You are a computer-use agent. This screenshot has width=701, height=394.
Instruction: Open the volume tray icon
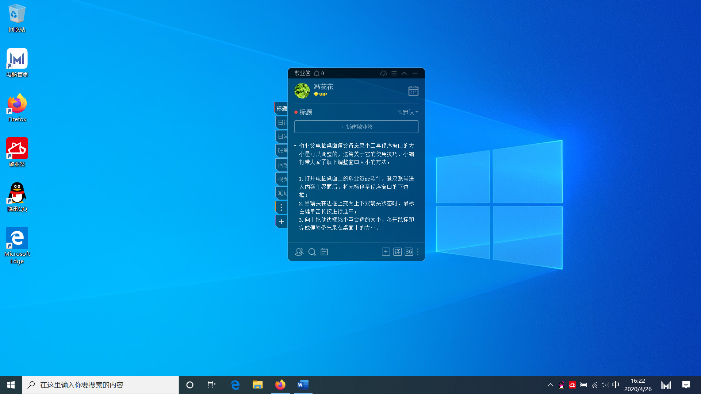click(605, 385)
